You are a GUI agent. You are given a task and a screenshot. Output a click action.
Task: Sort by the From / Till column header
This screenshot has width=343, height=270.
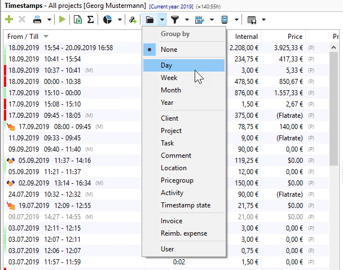(24, 37)
